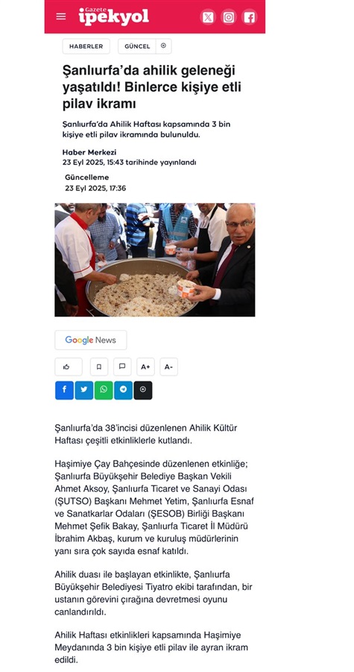This screenshot has height=672, width=354.
Task: Decrease font size with A-
Action: coord(168,367)
